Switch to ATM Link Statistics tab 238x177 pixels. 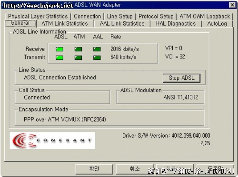coord(65,24)
